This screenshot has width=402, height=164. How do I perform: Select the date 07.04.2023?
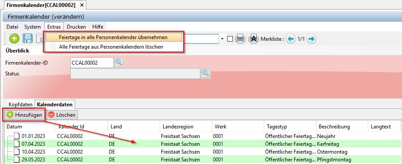pos(33,144)
